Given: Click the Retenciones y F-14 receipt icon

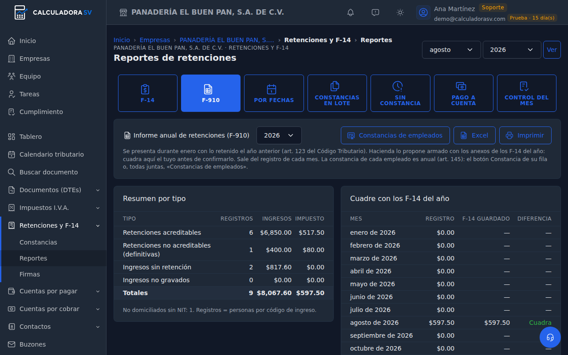Looking at the screenshot, I should [x=12, y=225].
